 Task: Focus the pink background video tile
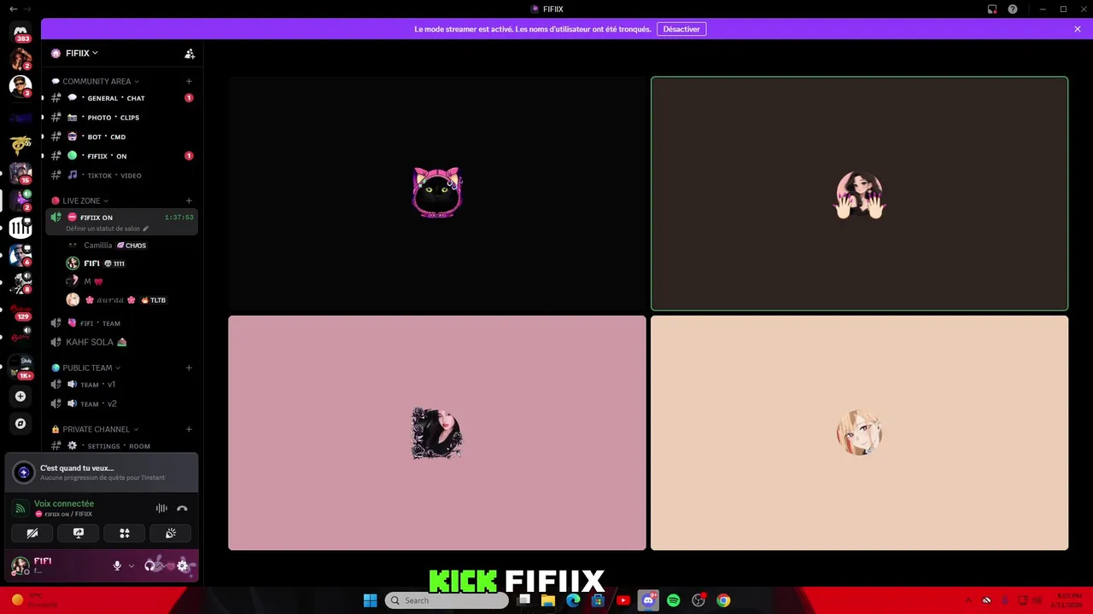[x=437, y=433]
